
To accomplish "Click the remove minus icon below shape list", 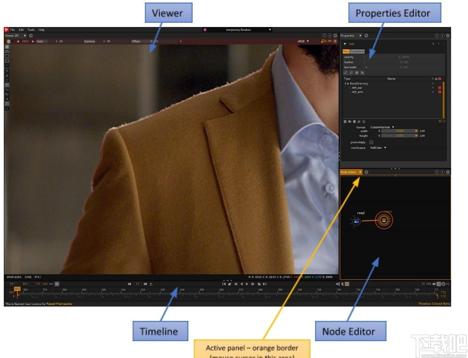I will tap(354, 121).
